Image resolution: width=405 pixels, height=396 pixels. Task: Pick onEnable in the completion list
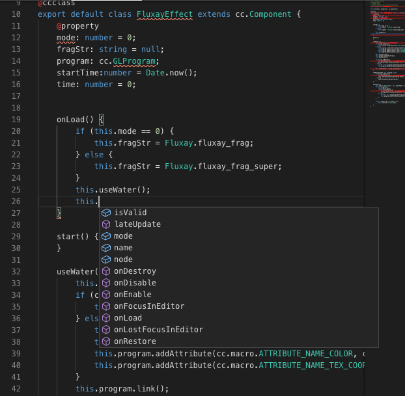239,295
